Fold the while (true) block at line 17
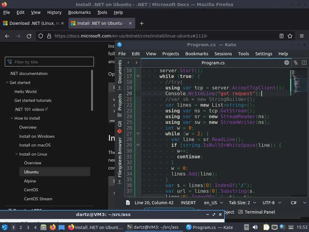 tap(138, 76)
